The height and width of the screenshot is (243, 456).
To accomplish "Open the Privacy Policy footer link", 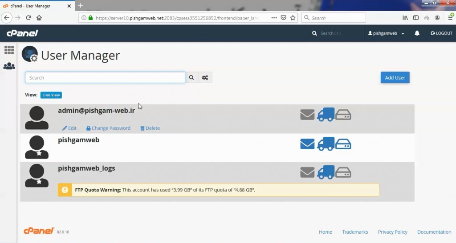I will [x=393, y=232].
